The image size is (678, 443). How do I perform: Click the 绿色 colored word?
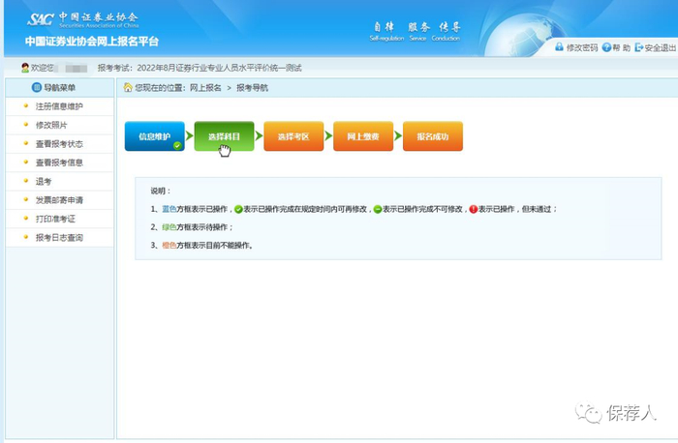[x=169, y=227]
